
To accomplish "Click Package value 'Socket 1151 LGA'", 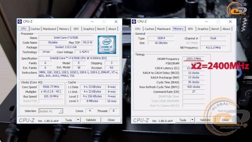I will [x=66, y=47].
